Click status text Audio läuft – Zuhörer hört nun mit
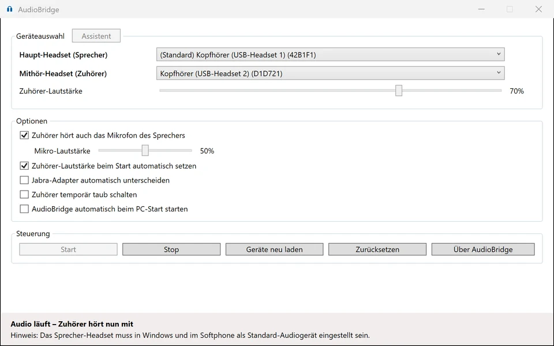The height and width of the screenshot is (346, 554). click(72, 323)
